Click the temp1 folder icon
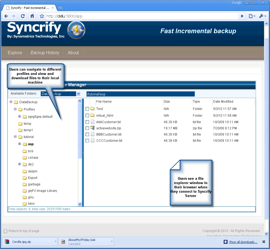This screenshot has height=249, width=270. coord(20,130)
